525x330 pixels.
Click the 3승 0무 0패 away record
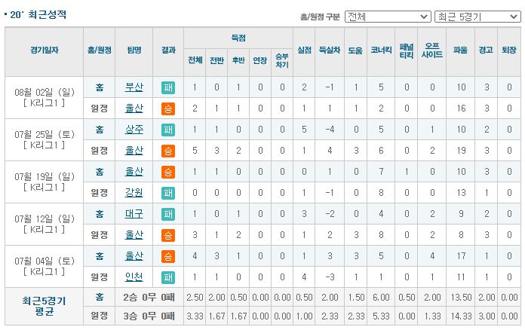[149, 316]
